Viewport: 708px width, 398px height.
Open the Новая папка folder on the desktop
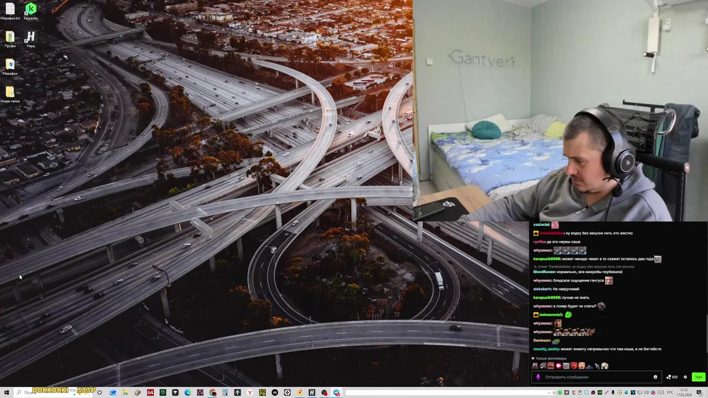click(10, 94)
